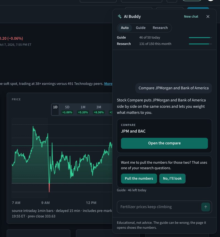
Task: Click the 12 PM axis label
Action: click(x=91, y=203)
